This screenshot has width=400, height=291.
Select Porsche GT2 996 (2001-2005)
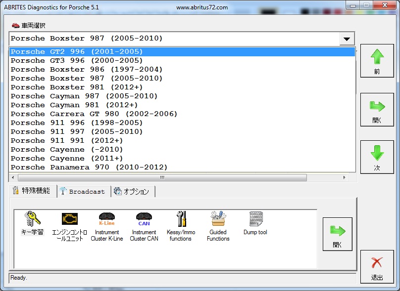coord(182,52)
